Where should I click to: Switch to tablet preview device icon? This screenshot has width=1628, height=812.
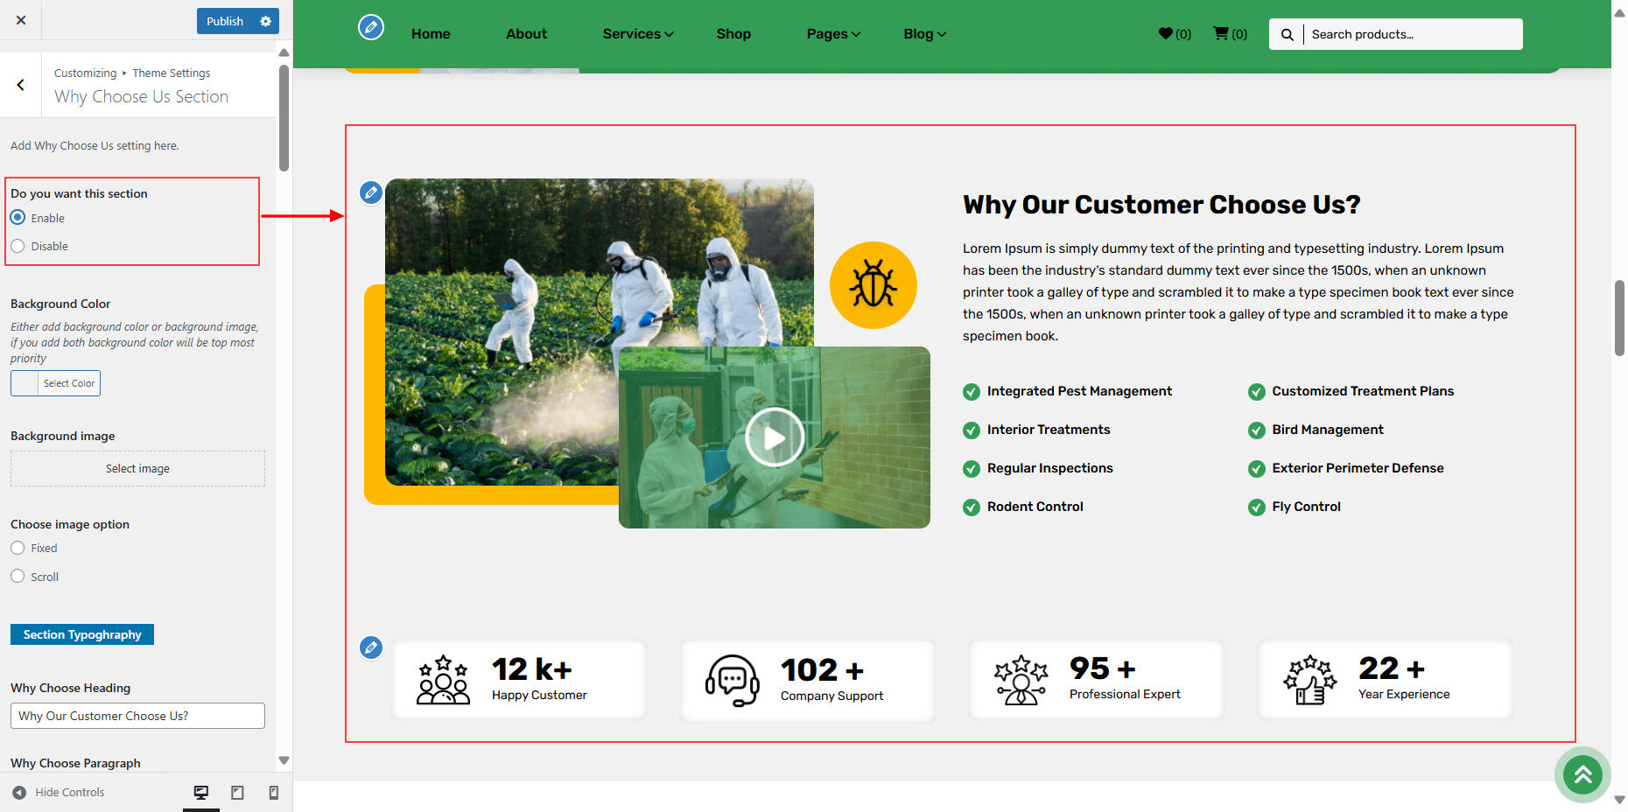point(237,792)
